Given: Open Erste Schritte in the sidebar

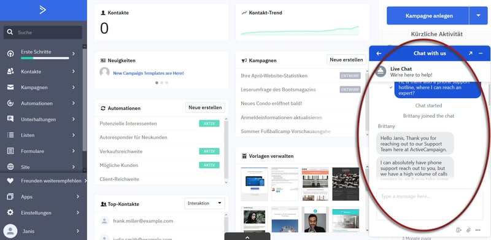Looking at the screenshot, I should pos(36,52).
